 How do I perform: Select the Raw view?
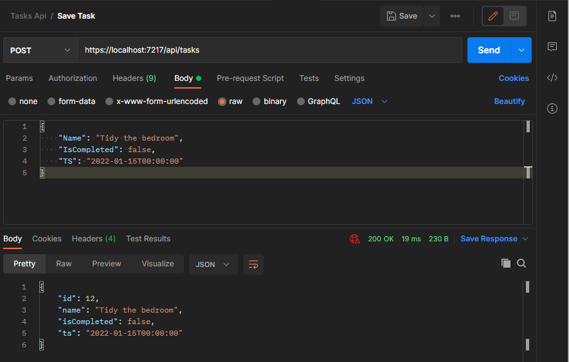coord(64,264)
